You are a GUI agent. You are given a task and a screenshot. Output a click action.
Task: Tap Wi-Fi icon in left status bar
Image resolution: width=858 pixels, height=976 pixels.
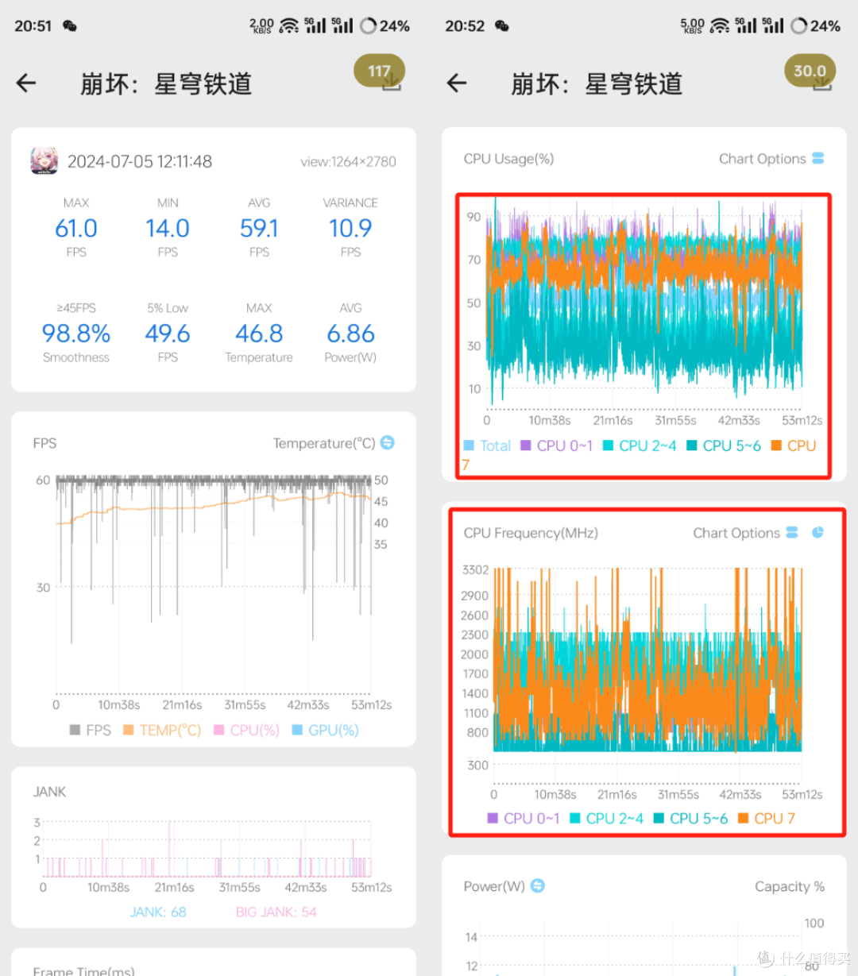(289, 26)
